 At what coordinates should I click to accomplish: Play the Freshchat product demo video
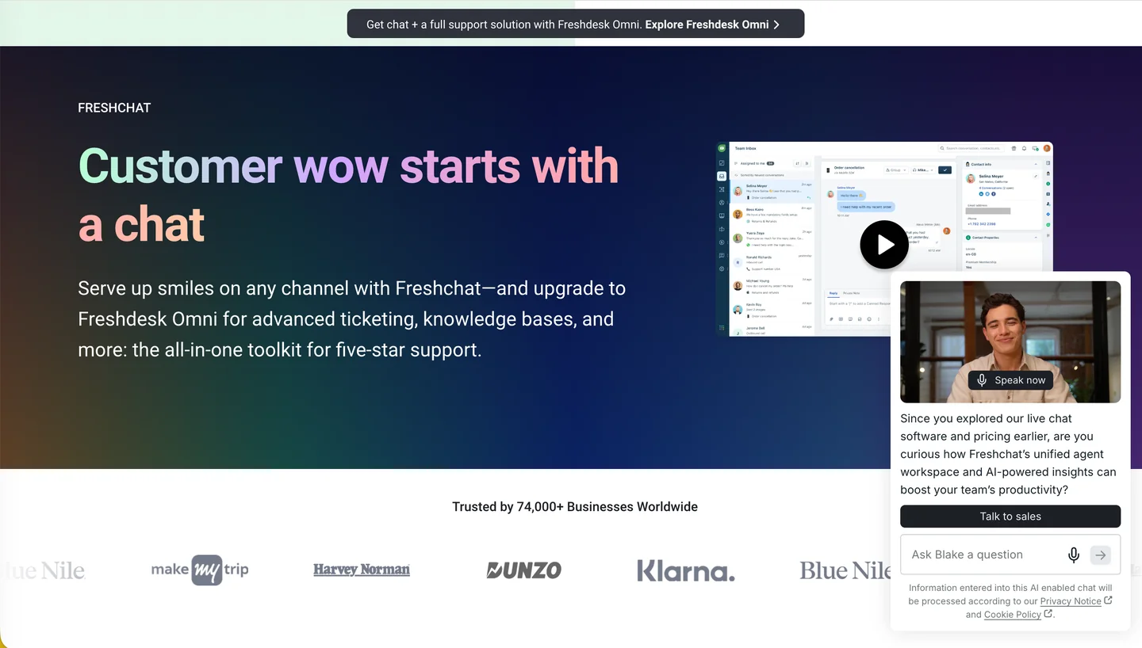(884, 245)
